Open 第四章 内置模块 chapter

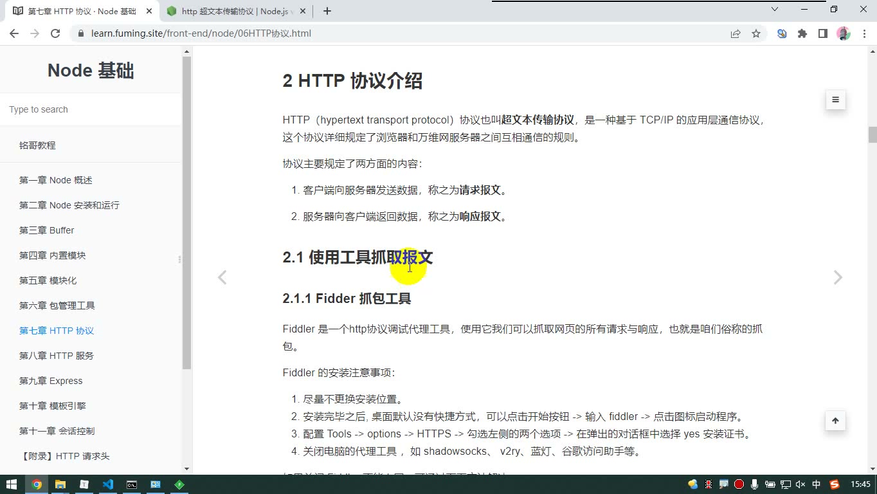[53, 255]
